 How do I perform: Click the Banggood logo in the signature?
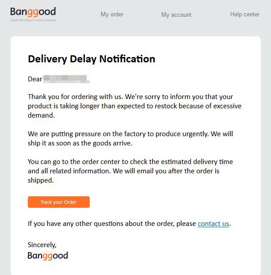pyautogui.click(x=48, y=256)
